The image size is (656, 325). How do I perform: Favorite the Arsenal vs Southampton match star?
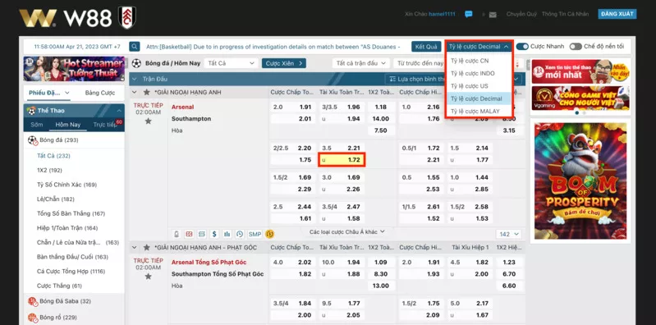pos(148,121)
